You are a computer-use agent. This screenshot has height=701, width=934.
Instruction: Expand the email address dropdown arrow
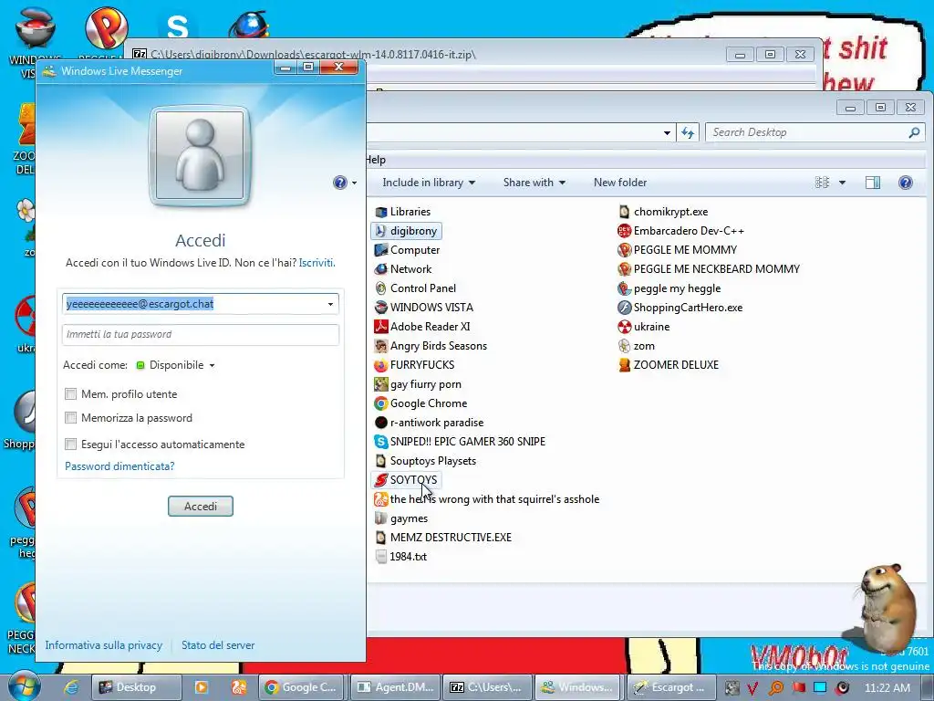point(330,304)
